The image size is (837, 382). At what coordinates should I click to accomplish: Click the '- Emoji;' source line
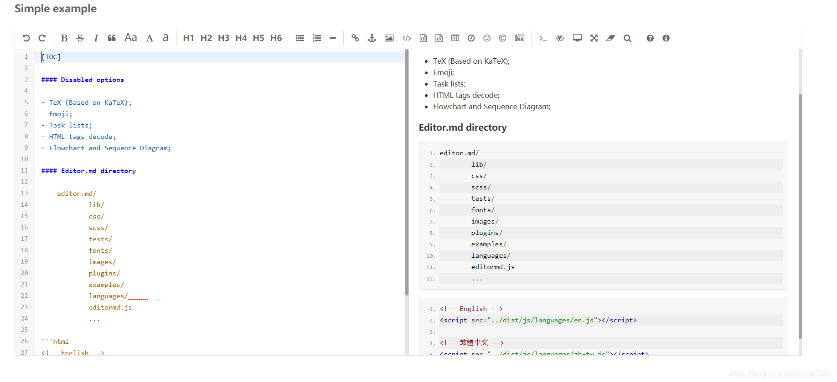(57, 114)
